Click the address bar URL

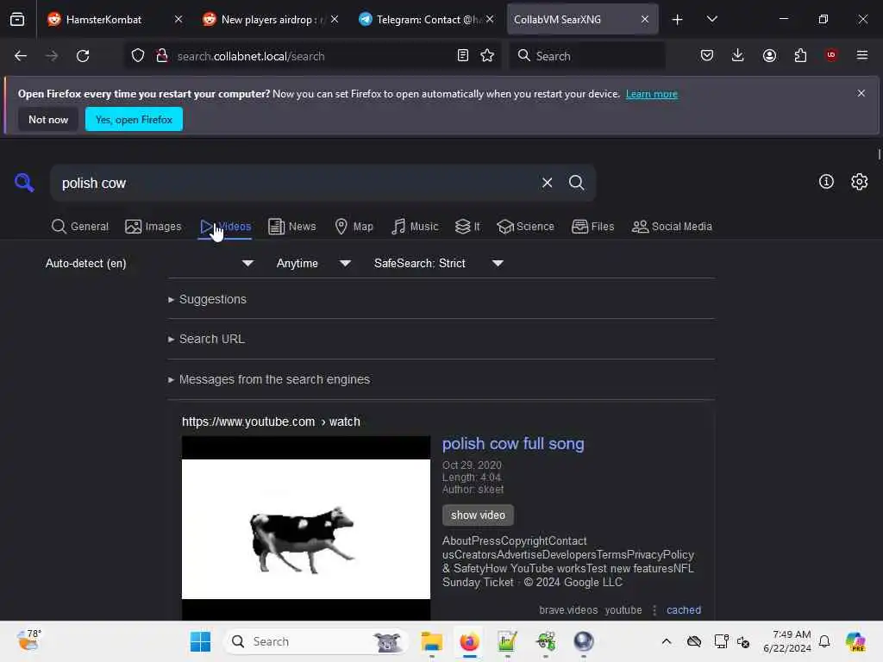coord(251,56)
